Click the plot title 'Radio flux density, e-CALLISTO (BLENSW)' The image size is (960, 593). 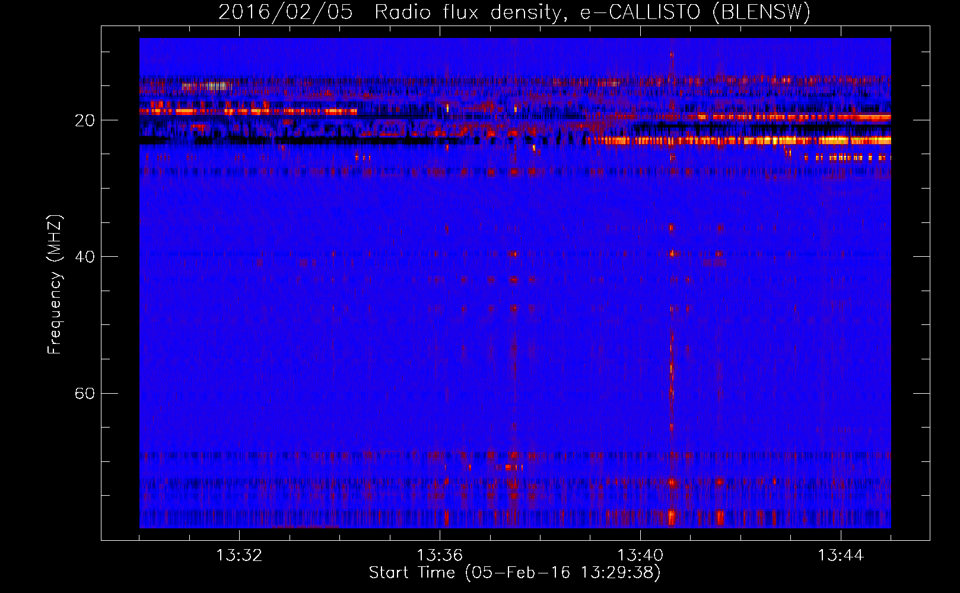click(592, 12)
